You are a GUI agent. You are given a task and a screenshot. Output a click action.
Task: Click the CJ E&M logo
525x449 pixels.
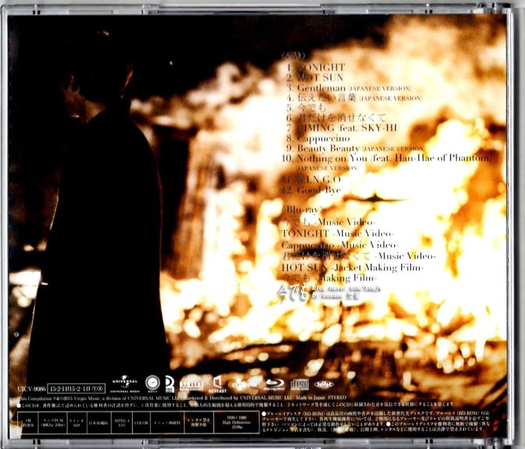click(245, 385)
